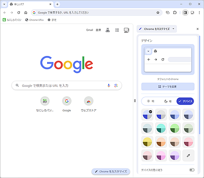Viewport: 204px width, 178px height.
Task: Click the Google search box
Action: pyautogui.click(x=67, y=85)
